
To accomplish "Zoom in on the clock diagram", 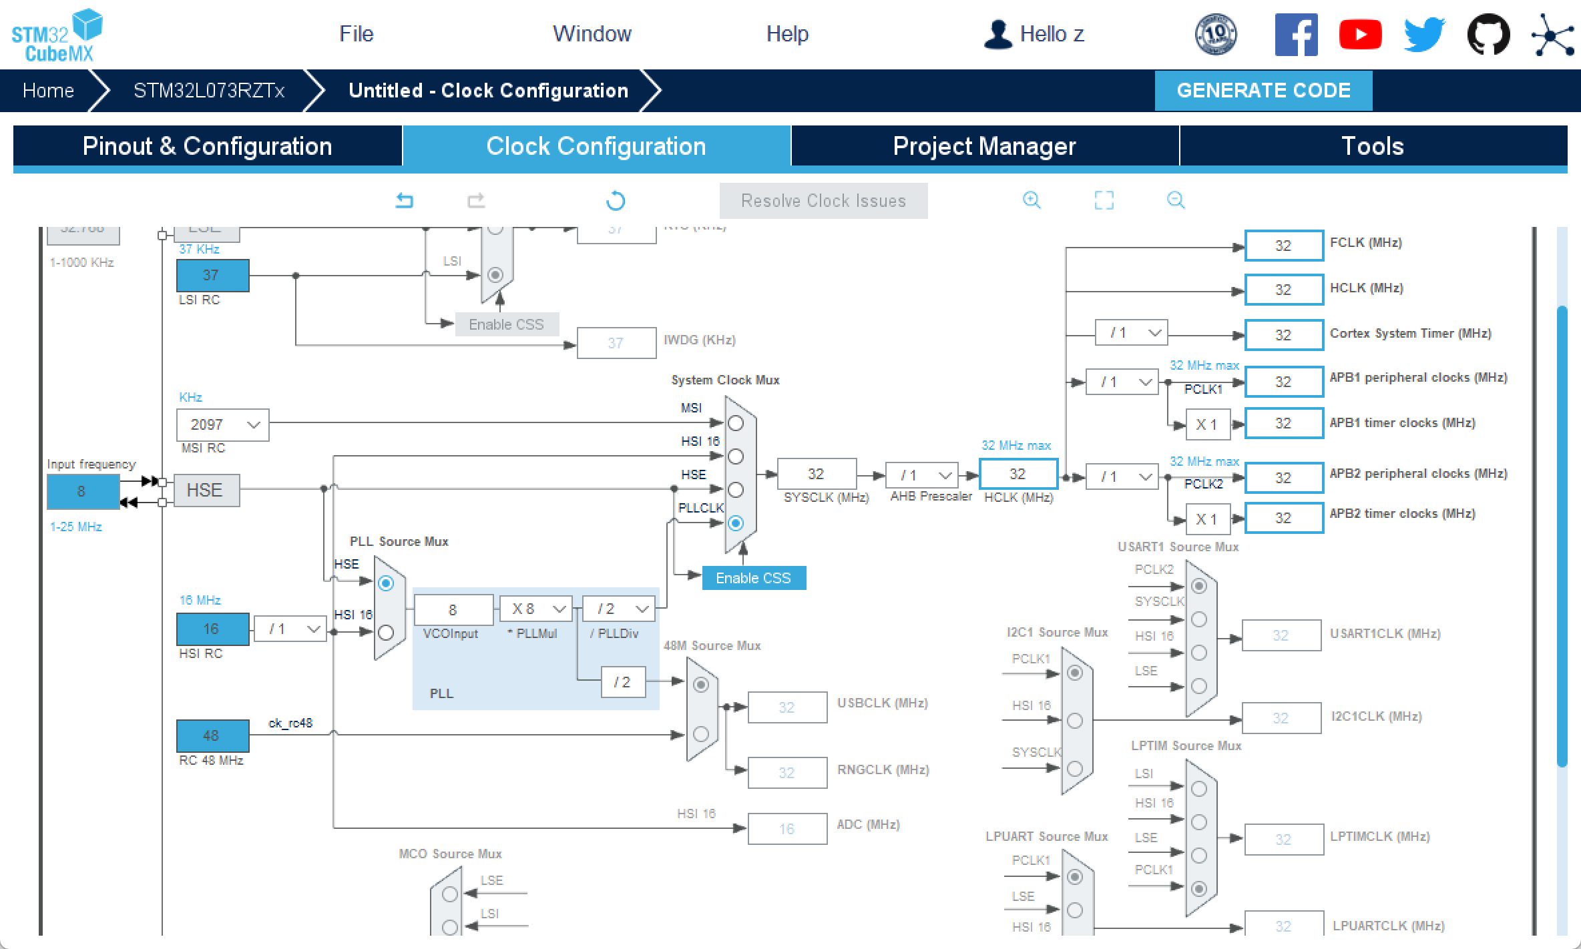I will tap(1032, 200).
